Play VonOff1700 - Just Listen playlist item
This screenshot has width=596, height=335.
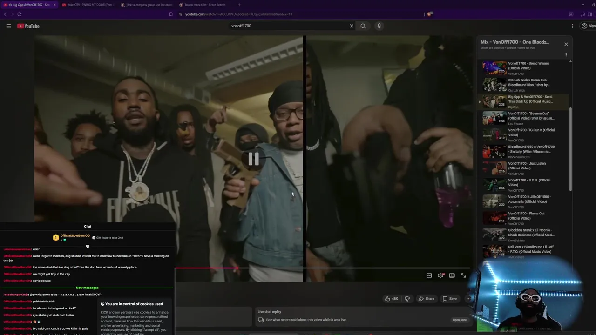524,168
